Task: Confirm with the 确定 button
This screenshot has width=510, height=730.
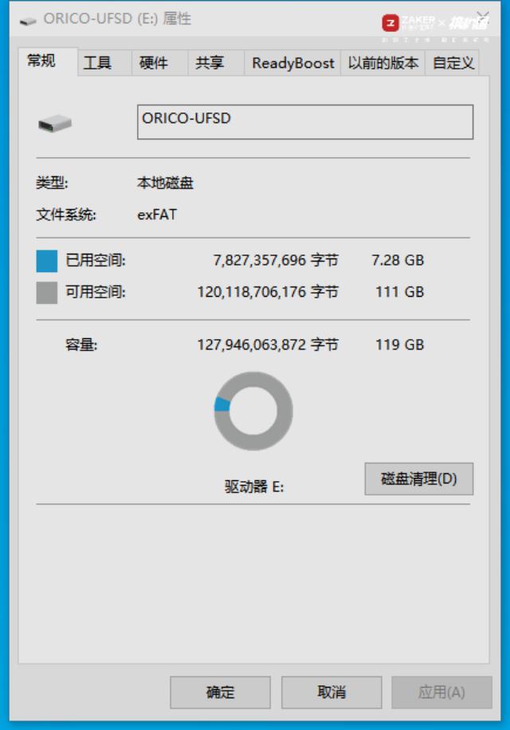Action: pyautogui.click(x=221, y=693)
